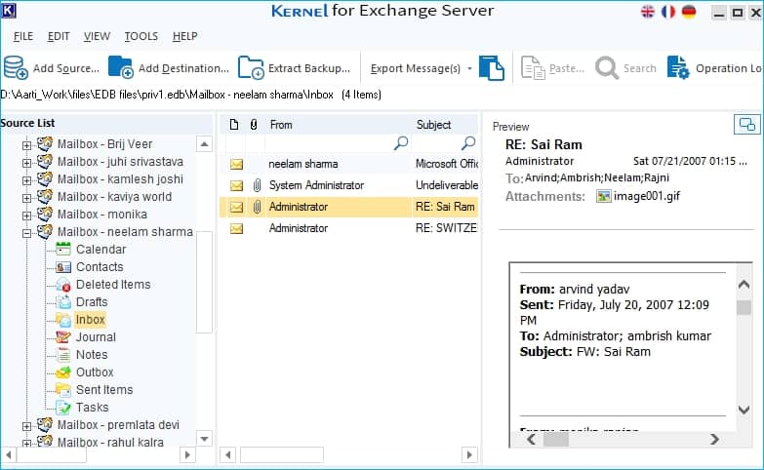Screen dimensions: 764x470
Task: Switch language via the UK flag icon
Action: [x=648, y=11]
